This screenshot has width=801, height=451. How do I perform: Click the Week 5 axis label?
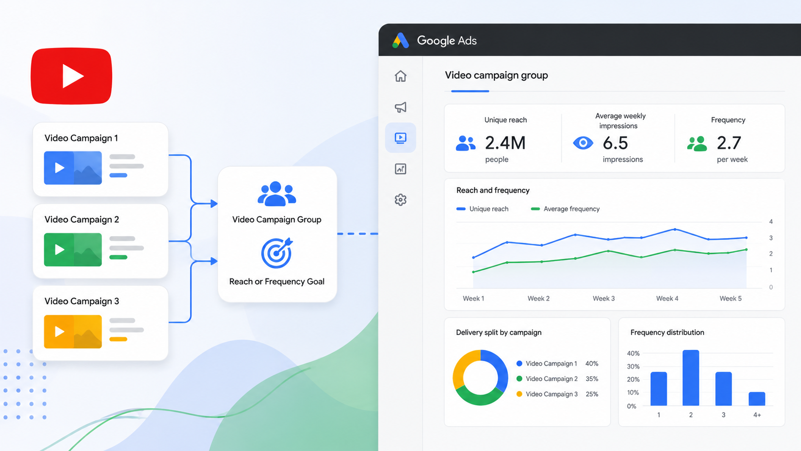tap(731, 299)
